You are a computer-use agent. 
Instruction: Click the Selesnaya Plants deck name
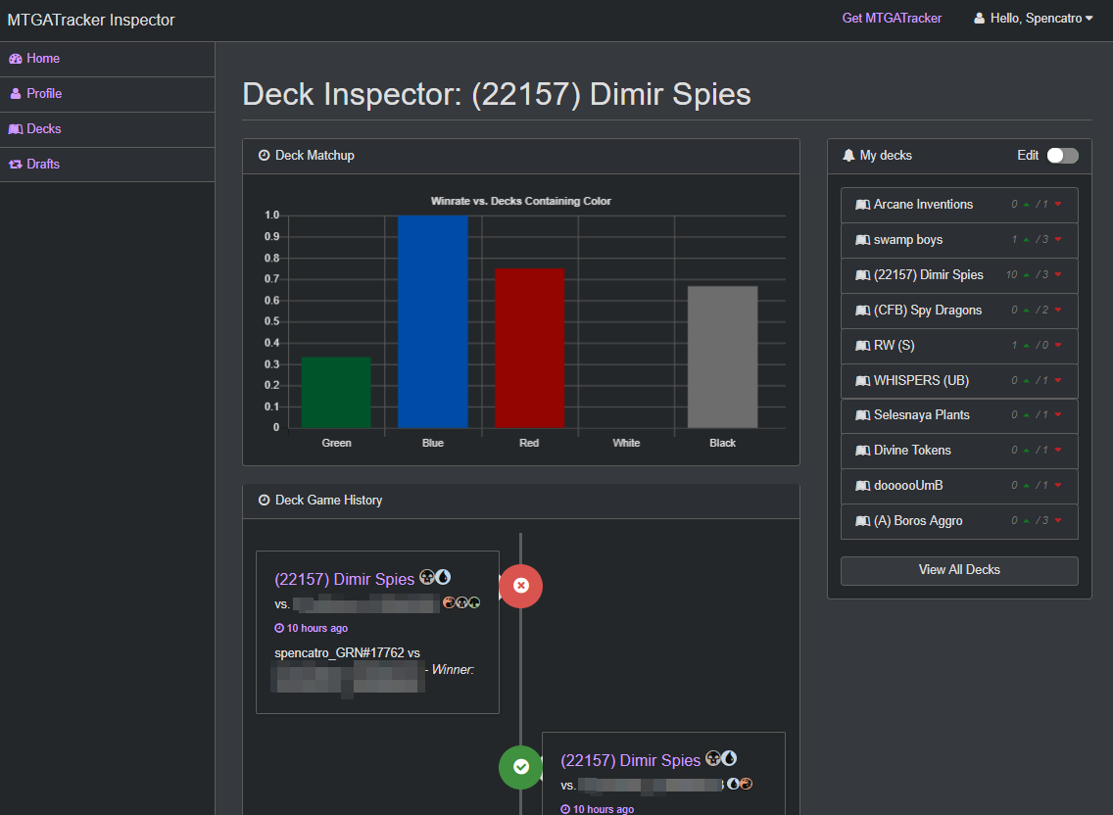click(x=921, y=415)
